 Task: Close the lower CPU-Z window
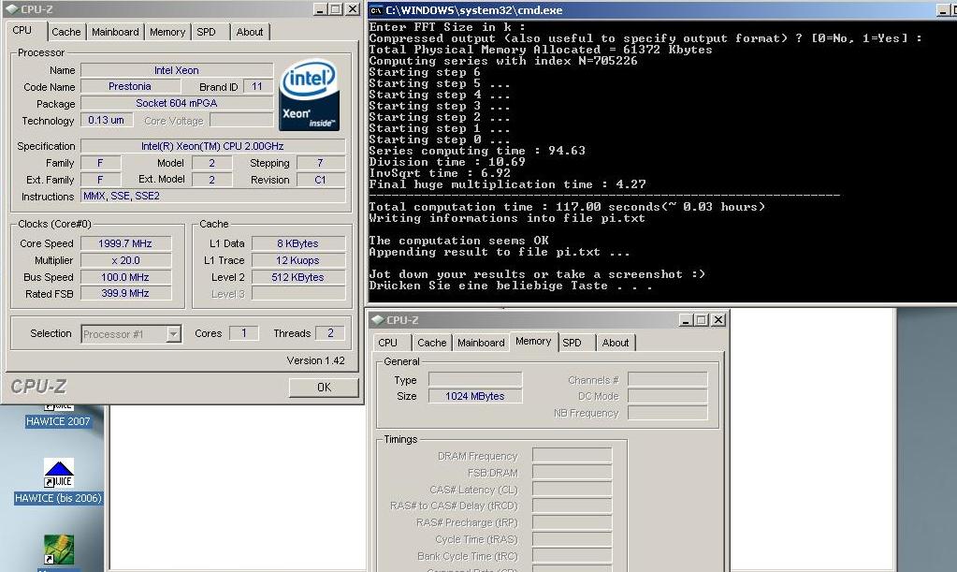pyautogui.click(x=718, y=320)
